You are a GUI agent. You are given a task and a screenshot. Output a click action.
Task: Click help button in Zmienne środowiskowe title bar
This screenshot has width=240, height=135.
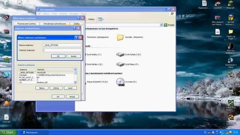pos(74,28)
